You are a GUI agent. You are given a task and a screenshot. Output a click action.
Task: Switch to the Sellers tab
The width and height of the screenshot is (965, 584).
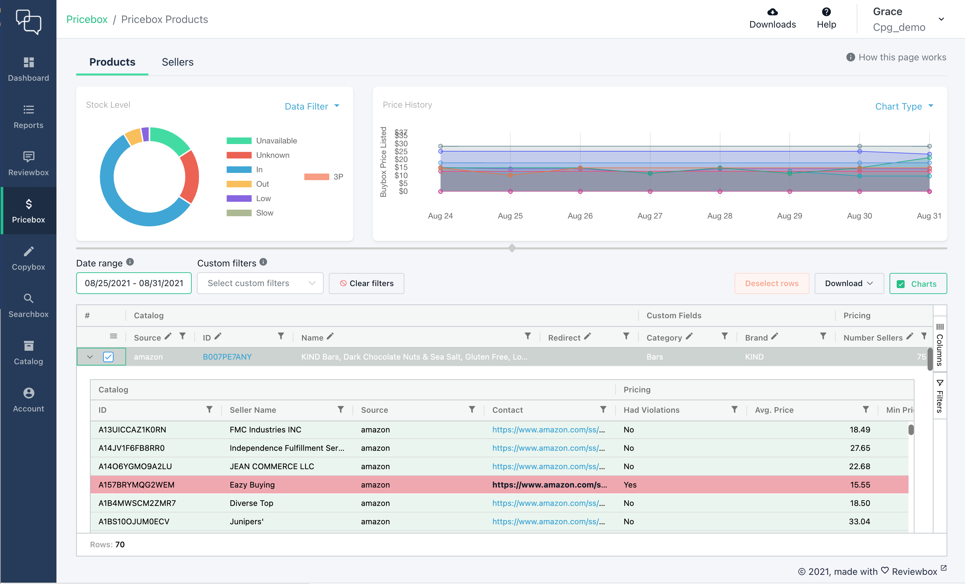point(178,62)
